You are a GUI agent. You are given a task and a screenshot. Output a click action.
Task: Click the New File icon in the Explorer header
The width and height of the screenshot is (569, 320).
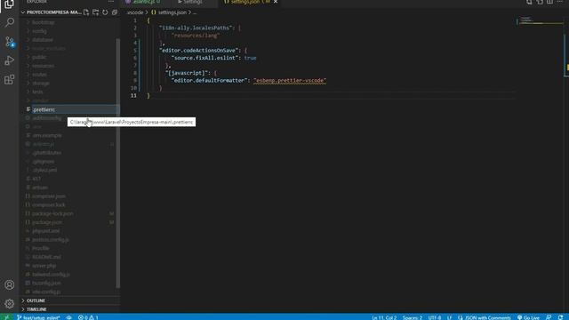(86, 12)
